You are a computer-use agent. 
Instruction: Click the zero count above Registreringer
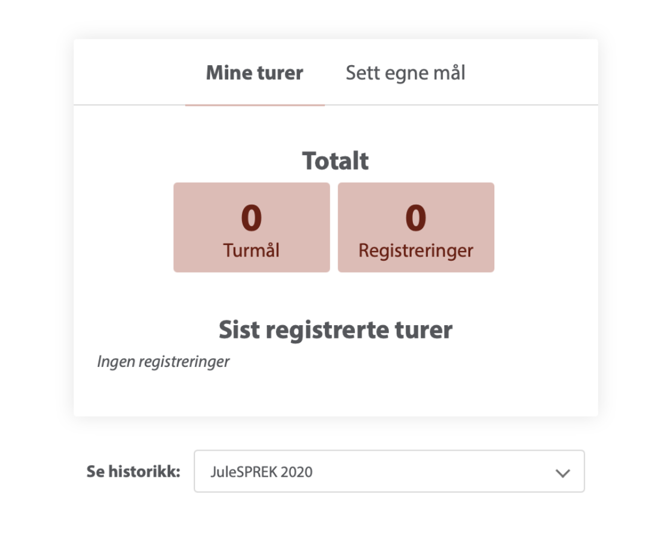click(x=416, y=218)
